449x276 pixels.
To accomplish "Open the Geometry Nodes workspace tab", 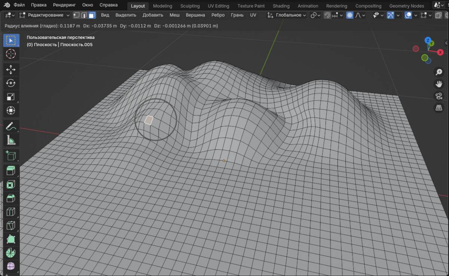I will (x=407, y=6).
